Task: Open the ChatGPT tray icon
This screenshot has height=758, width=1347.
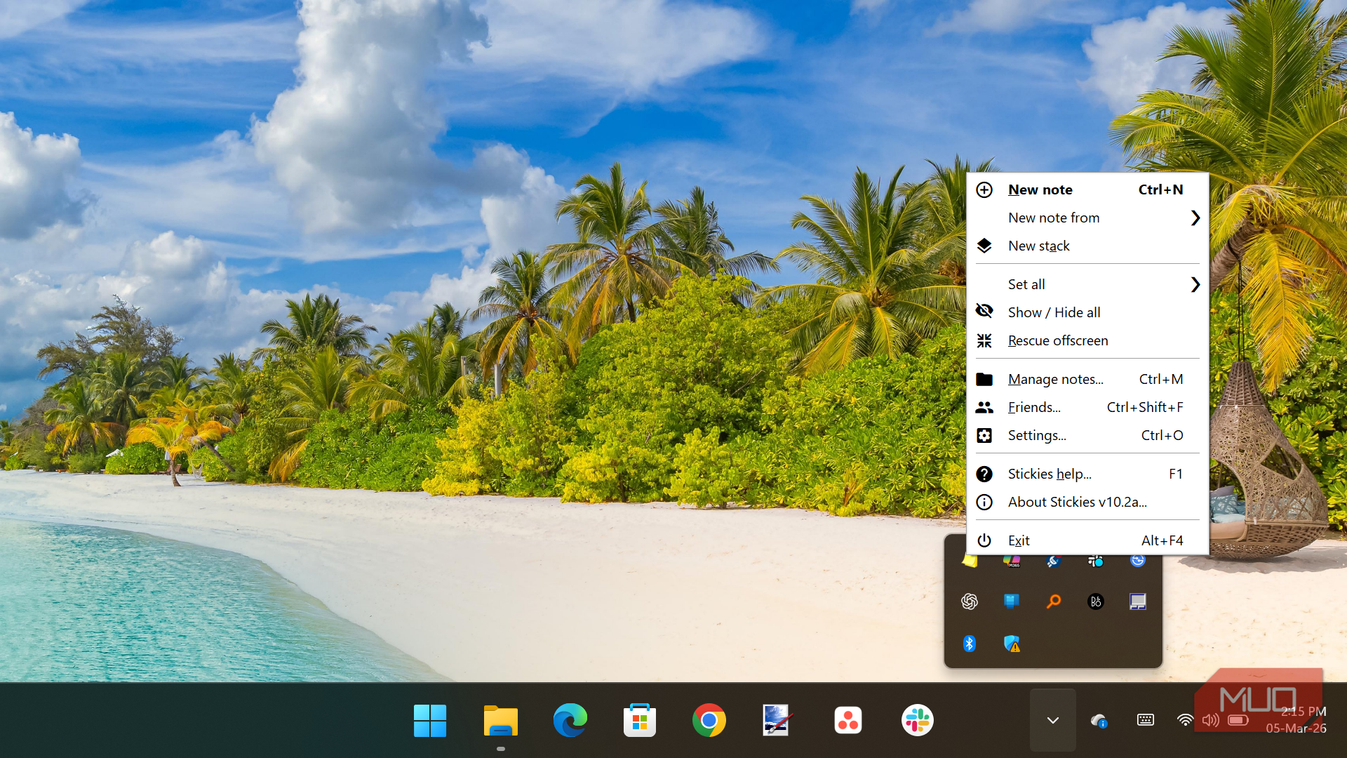Action: click(970, 601)
